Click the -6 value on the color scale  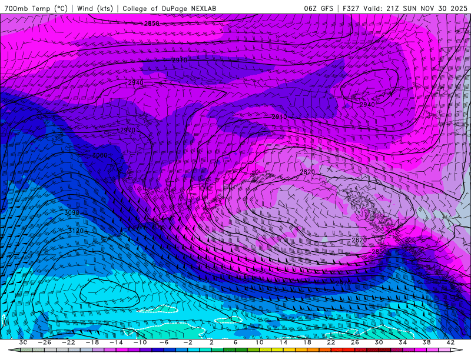tap(164, 342)
